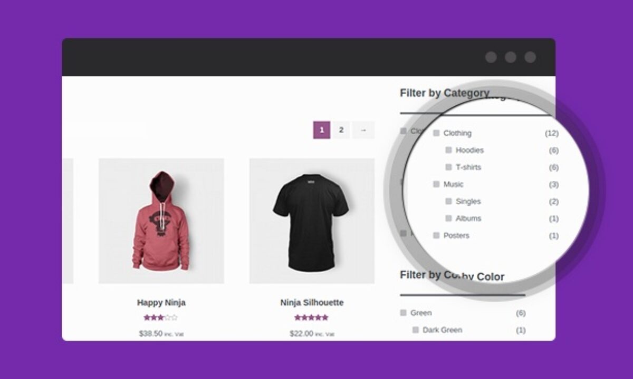Check the Posters category checkbox
The height and width of the screenshot is (379, 633).
tap(436, 235)
